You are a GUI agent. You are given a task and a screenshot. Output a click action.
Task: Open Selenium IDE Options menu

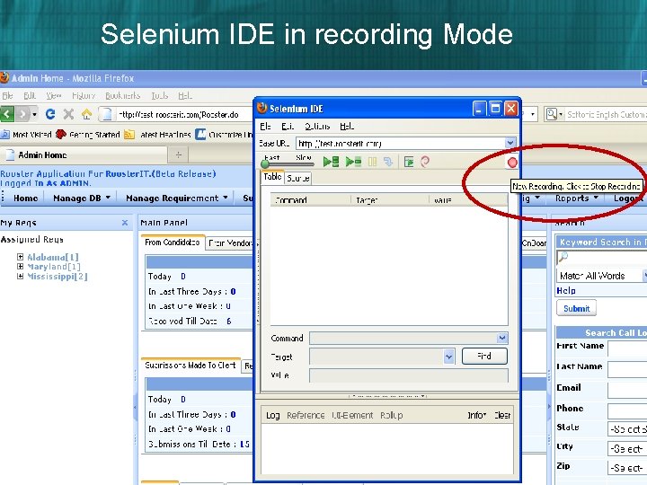click(x=317, y=127)
